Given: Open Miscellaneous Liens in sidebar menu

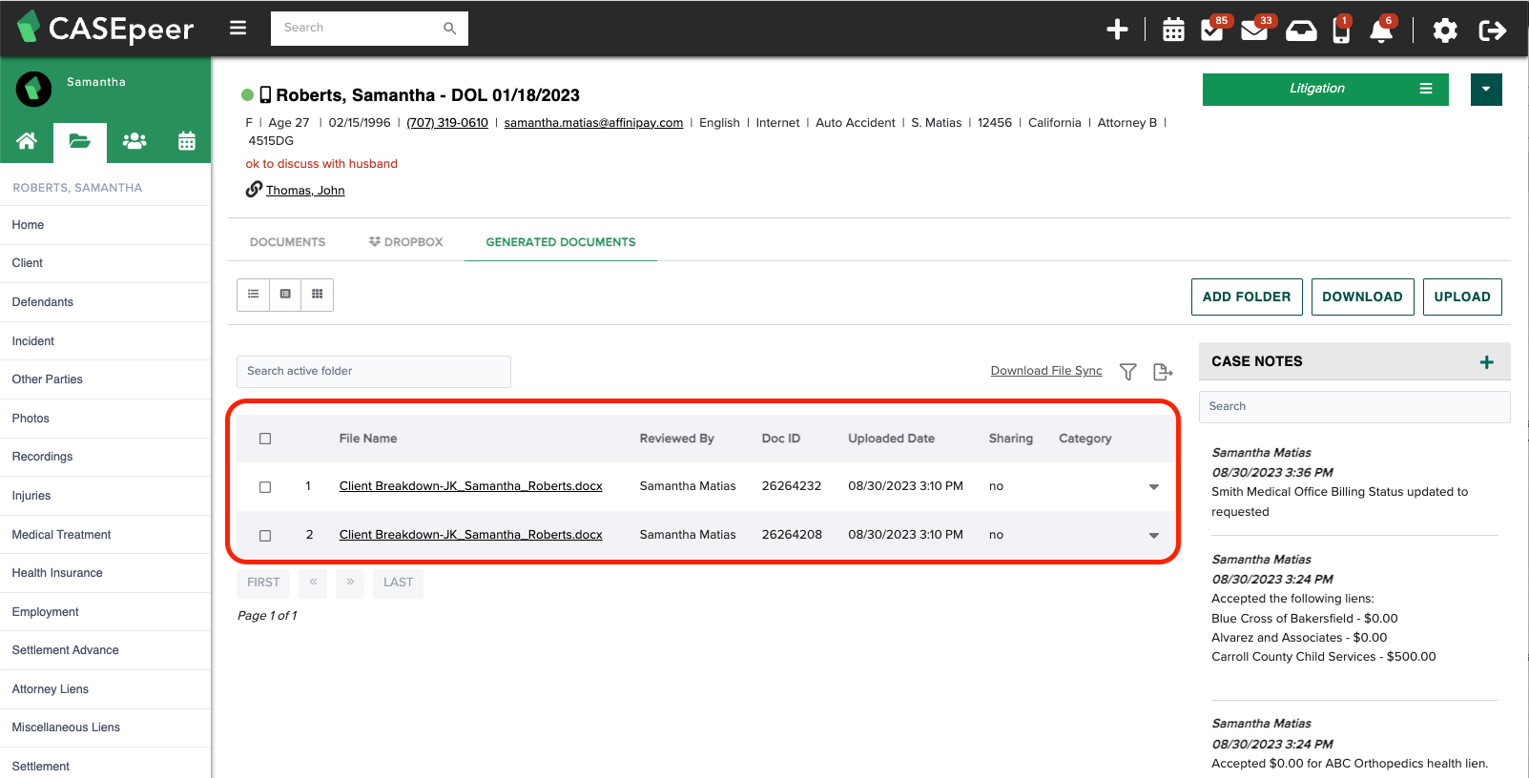Looking at the screenshot, I should (105, 727).
